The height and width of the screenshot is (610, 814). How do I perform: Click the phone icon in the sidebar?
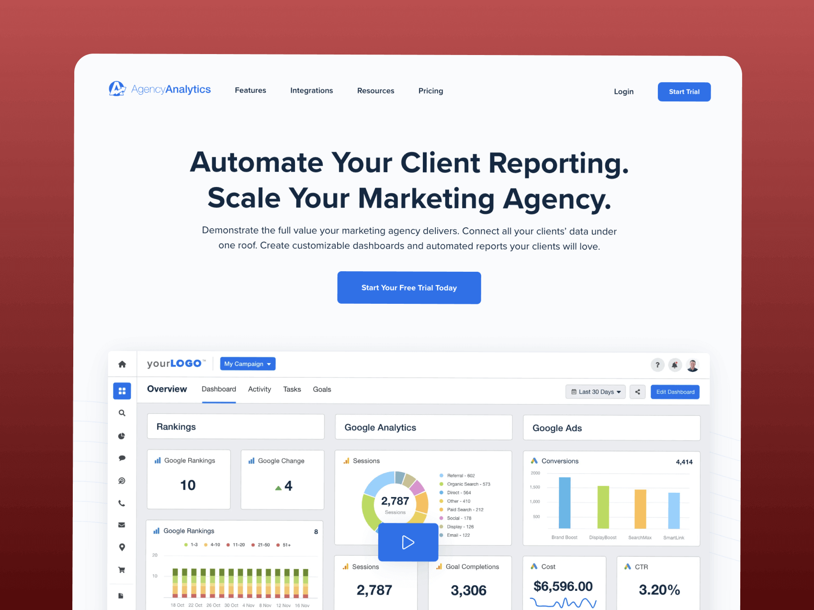[122, 503]
